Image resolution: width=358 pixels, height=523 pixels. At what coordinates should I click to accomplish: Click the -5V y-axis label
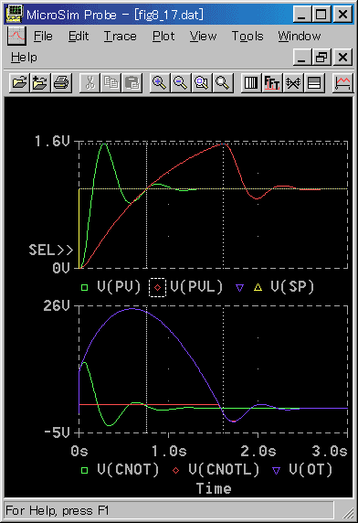57,432
